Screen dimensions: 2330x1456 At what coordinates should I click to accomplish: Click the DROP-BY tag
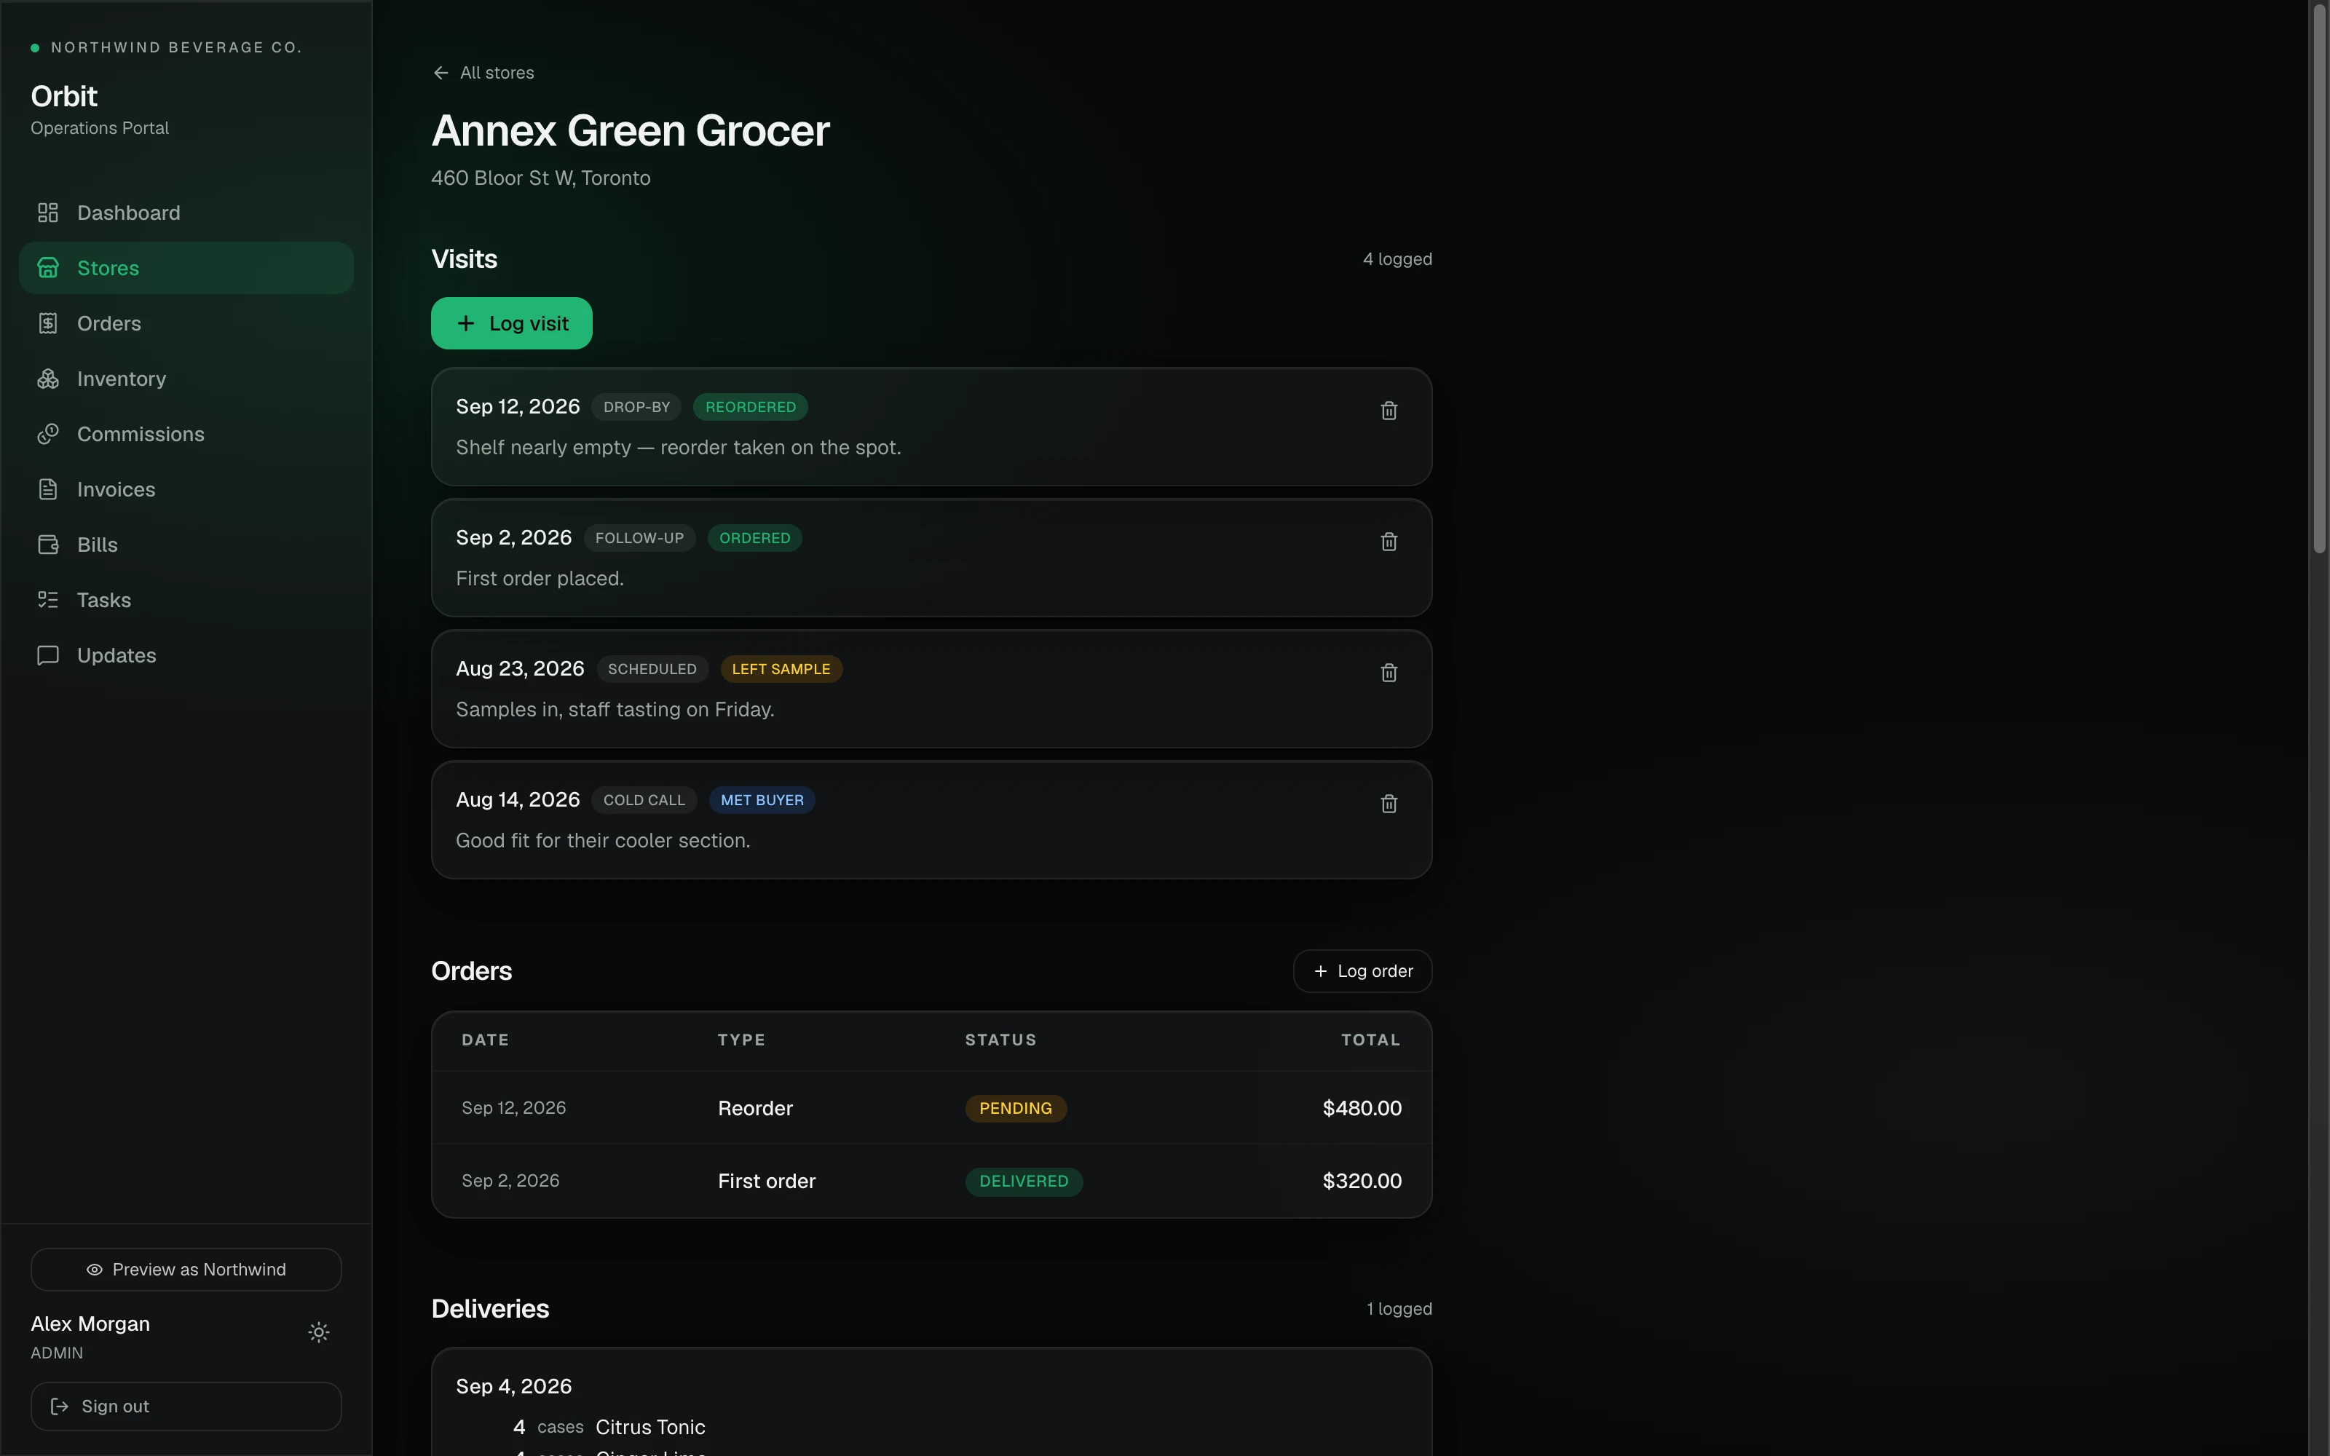coord(636,408)
